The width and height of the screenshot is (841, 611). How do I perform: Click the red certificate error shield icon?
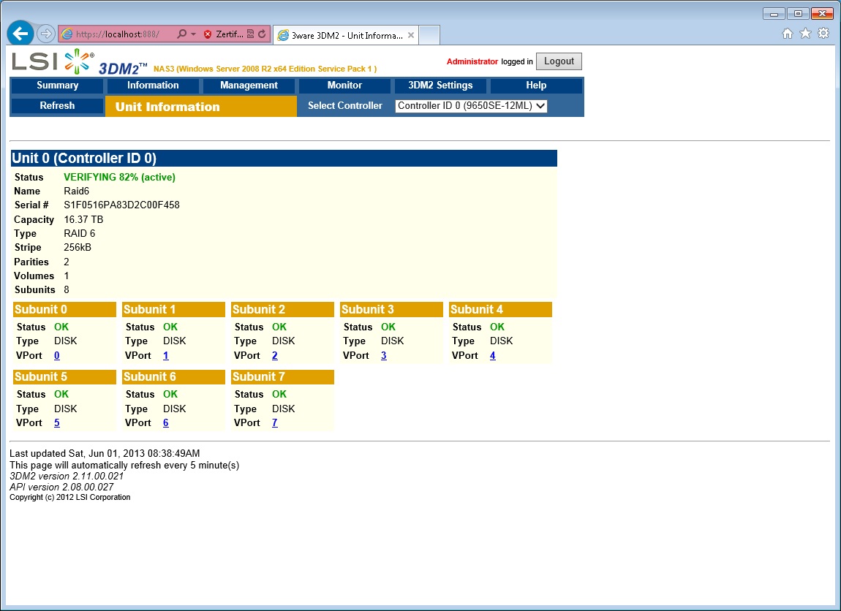[x=208, y=34]
